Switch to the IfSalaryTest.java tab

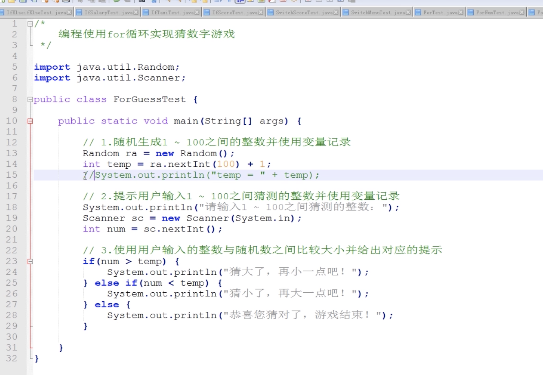coord(107,13)
